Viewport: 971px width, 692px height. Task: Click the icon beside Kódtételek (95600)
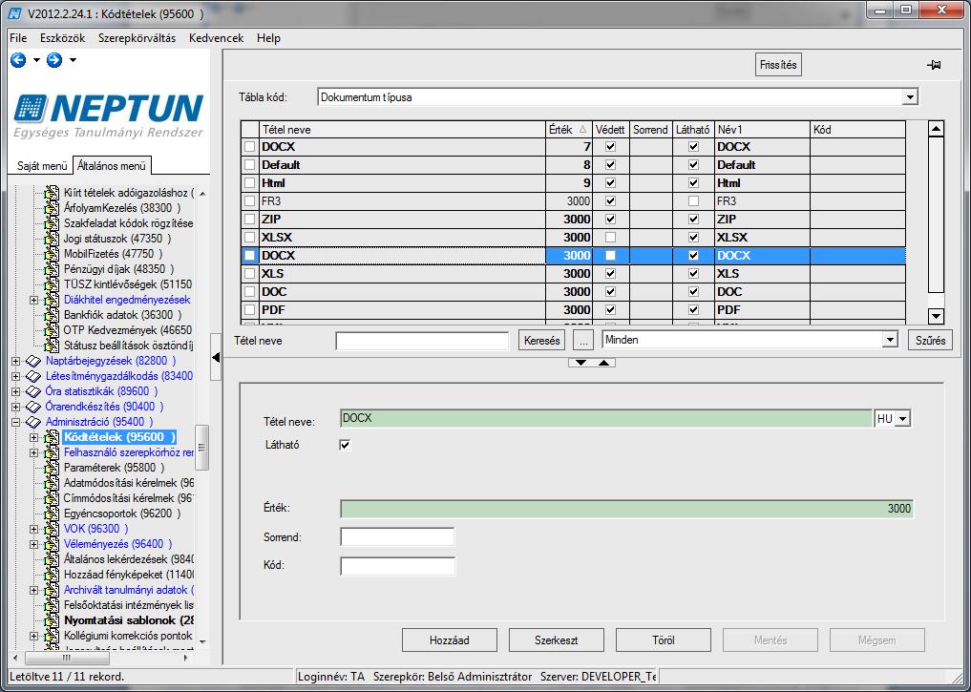coord(53,437)
